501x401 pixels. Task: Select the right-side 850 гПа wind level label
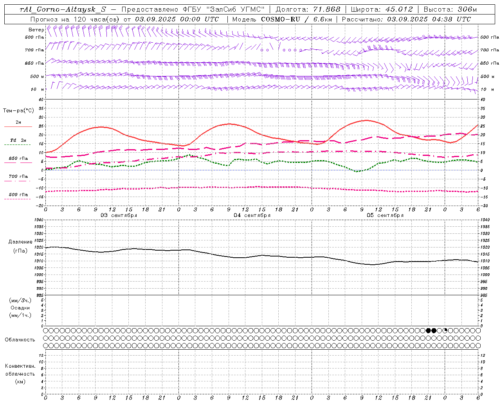click(490, 63)
